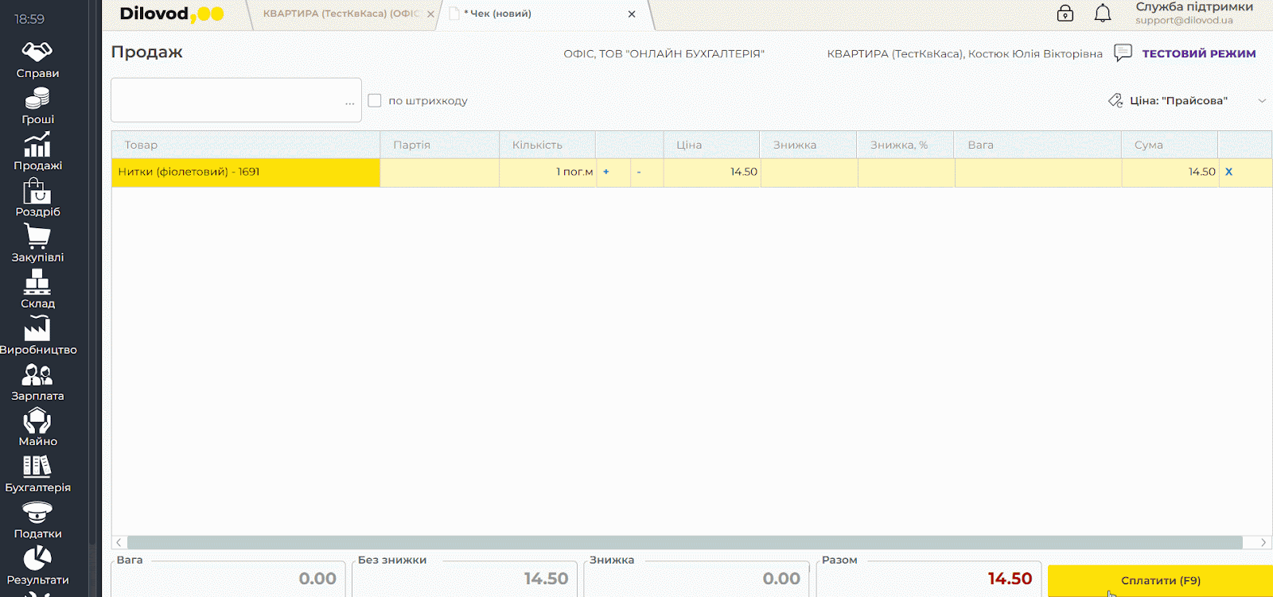Expand the Ціна Прайсова dropdown
The image size is (1273, 597).
pyautogui.click(x=1261, y=101)
